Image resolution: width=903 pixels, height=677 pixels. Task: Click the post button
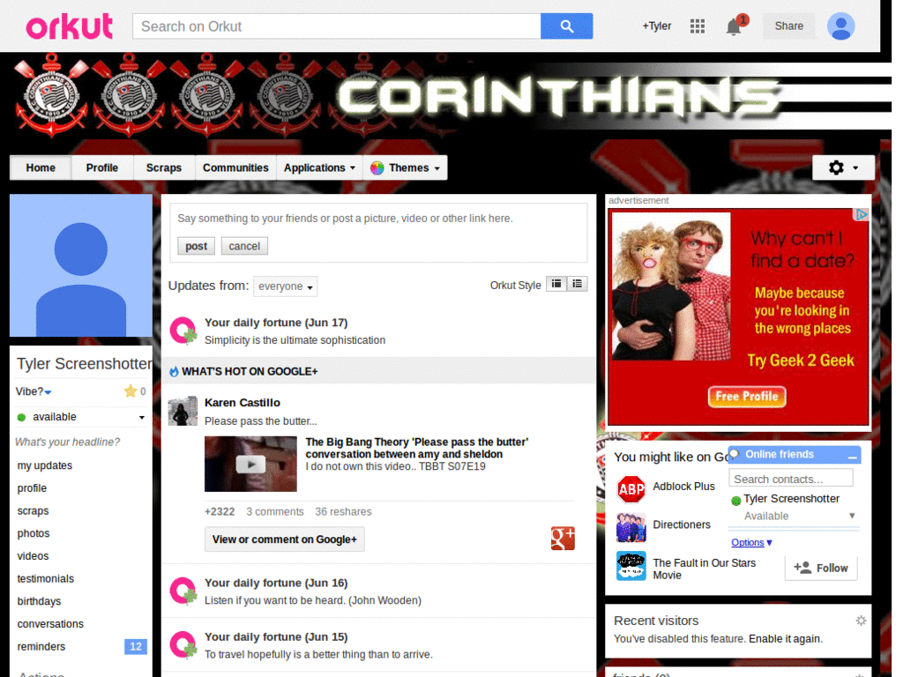pyautogui.click(x=196, y=247)
